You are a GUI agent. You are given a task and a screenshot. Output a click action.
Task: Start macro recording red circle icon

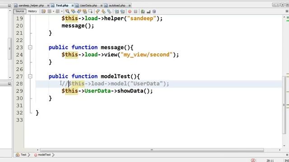click(130, 11)
